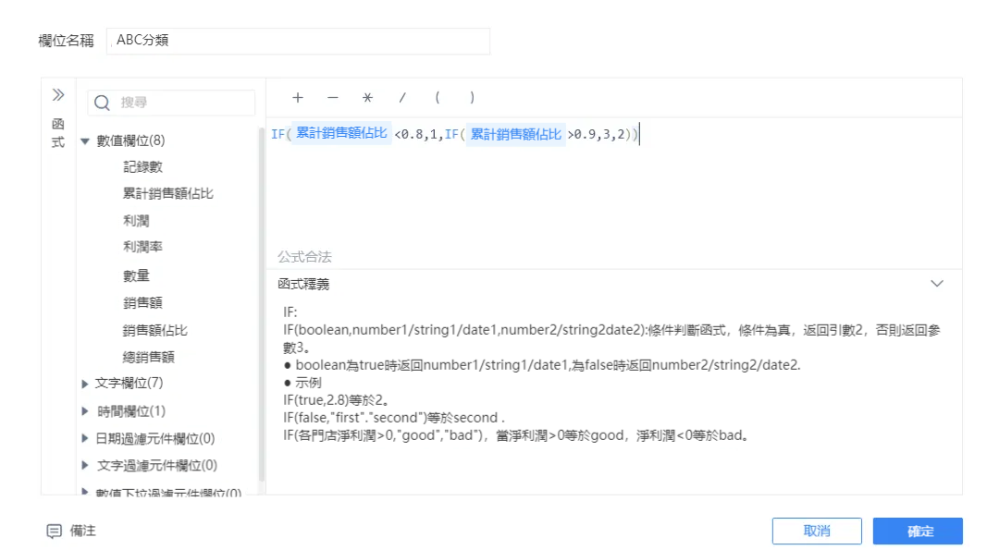Image resolution: width=999 pixels, height=550 pixels.
Task: Insert the minus operator
Action: [333, 97]
